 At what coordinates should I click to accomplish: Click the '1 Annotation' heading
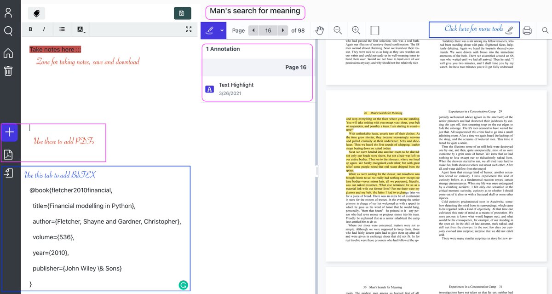point(223,49)
